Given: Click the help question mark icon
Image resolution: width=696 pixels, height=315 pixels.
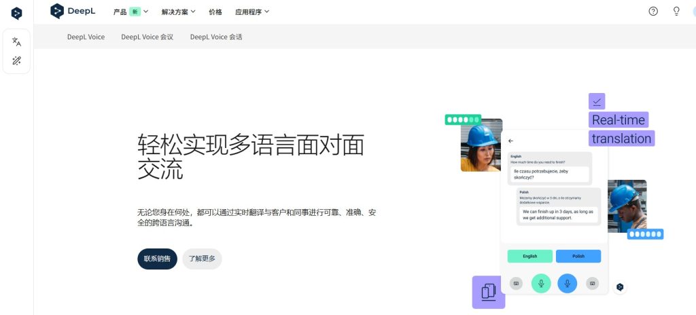Looking at the screenshot, I should pos(653,12).
